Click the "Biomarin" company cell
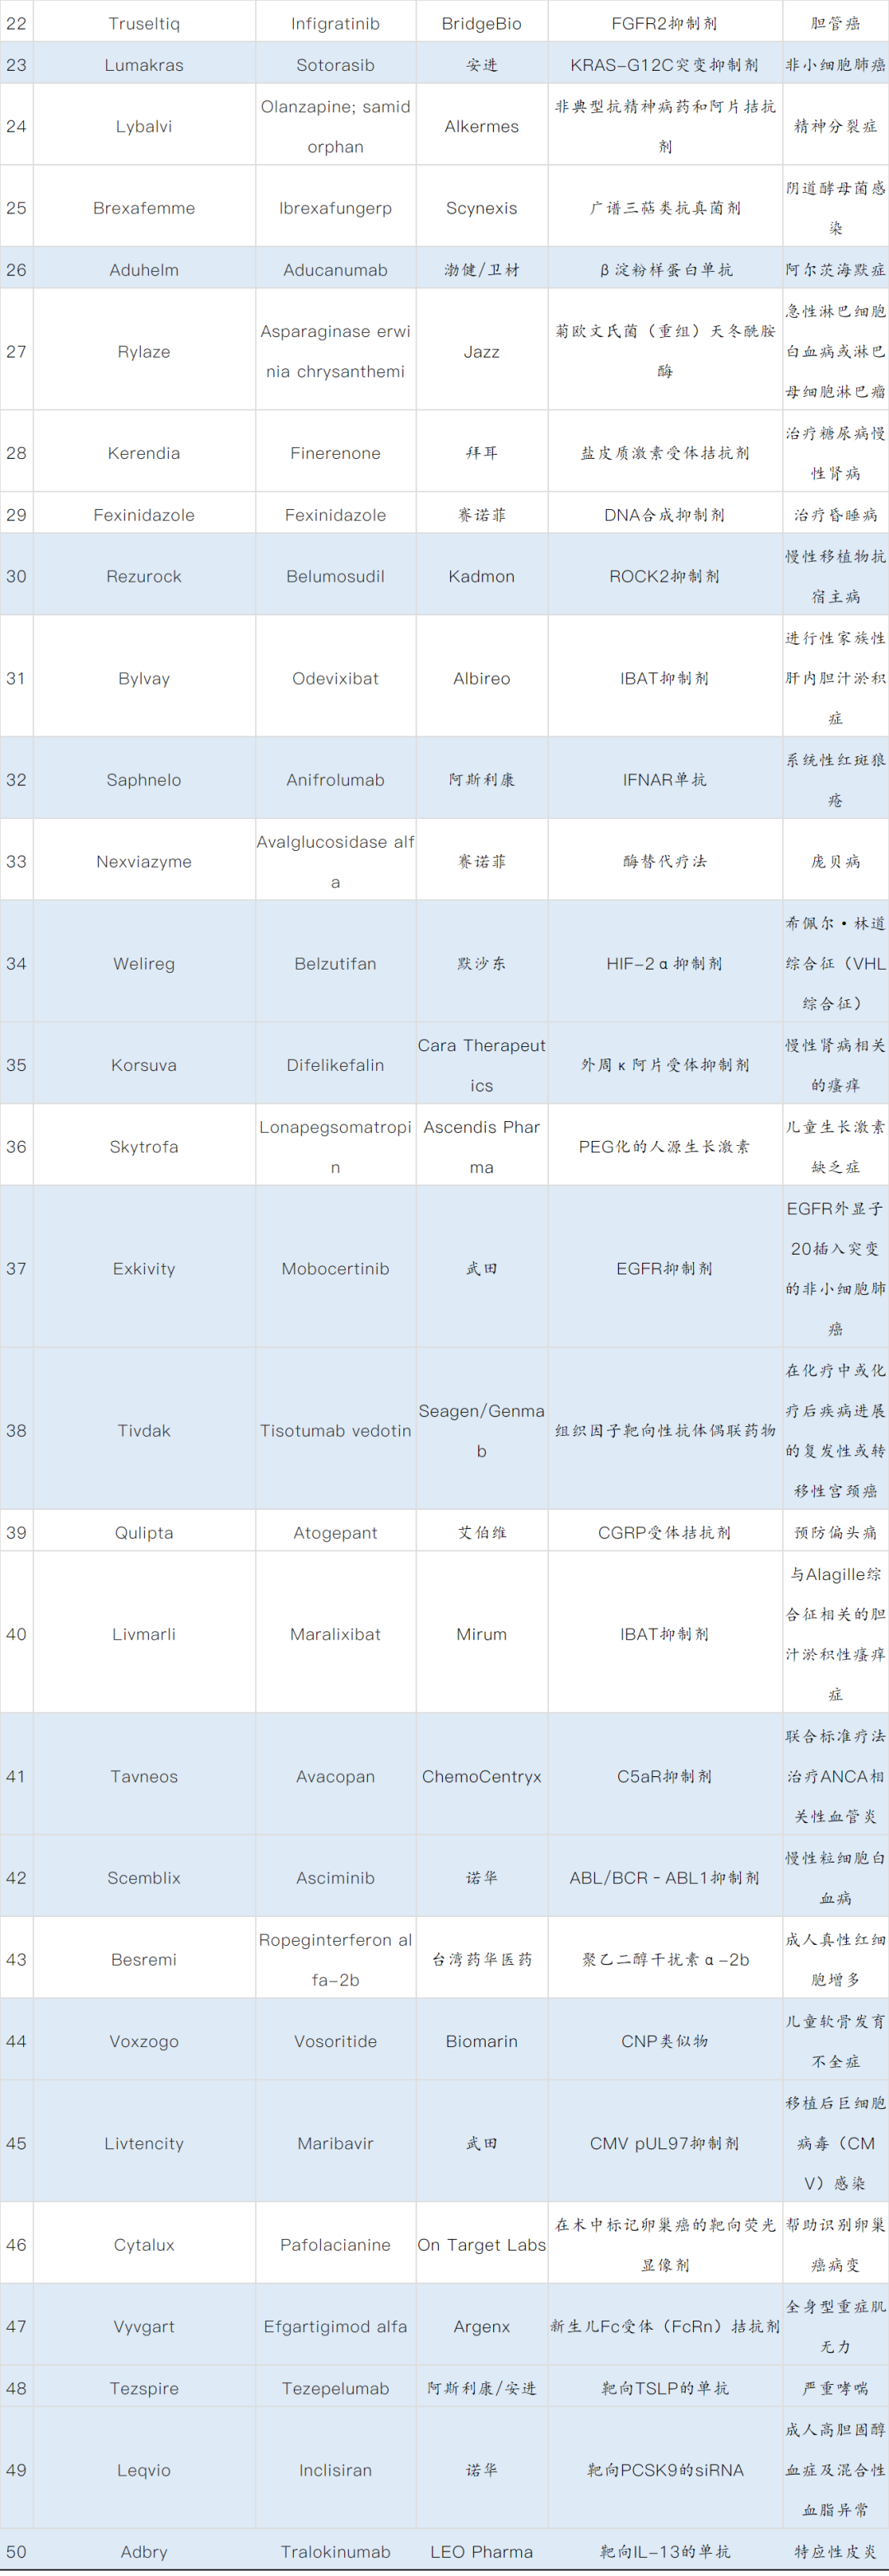 point(482,2041)
